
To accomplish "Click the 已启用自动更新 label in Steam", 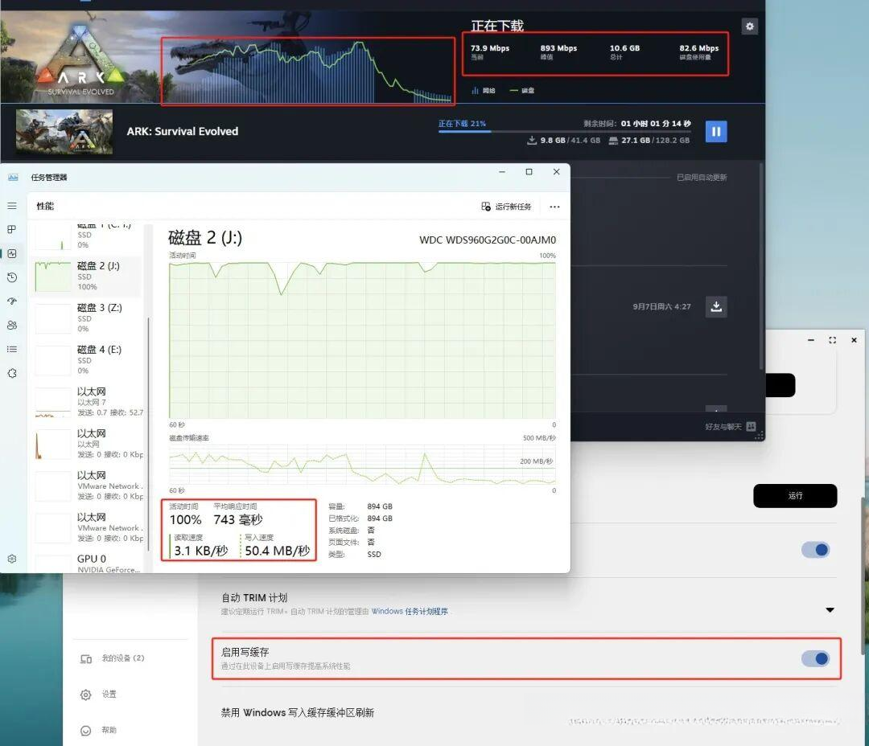I will click(702, 177).
